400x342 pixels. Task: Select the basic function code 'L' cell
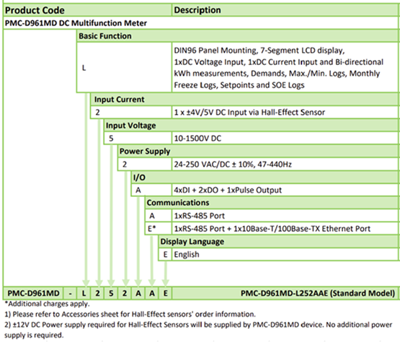coord(124,67)
